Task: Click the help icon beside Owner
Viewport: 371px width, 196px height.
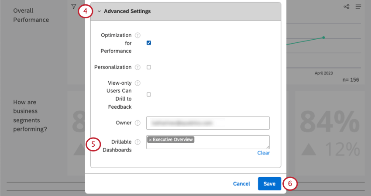Action: click(137, 123)
